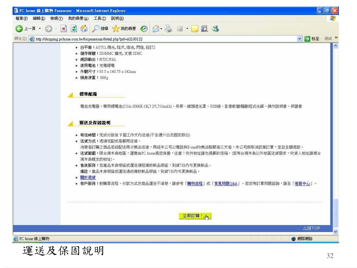Click the vertical scrollbar up arrow
The image size is (357, 268).
pyautogui.click(x=335, y=46)
